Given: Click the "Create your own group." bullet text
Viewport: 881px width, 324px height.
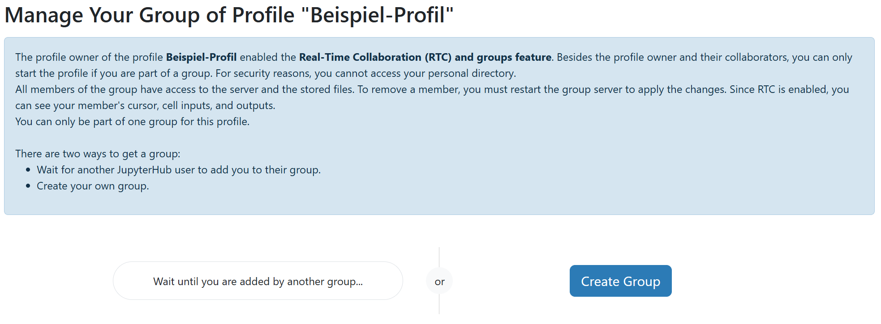Looking at the screenshot, I should click(93, 186).
